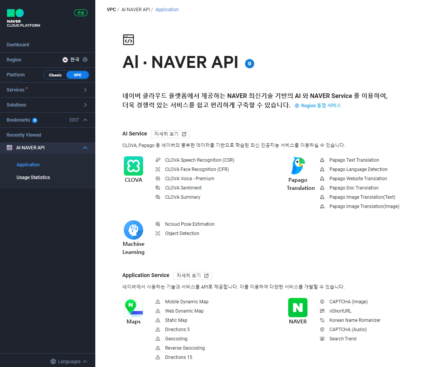Expand the Services menu chevron

pos(85,90)
